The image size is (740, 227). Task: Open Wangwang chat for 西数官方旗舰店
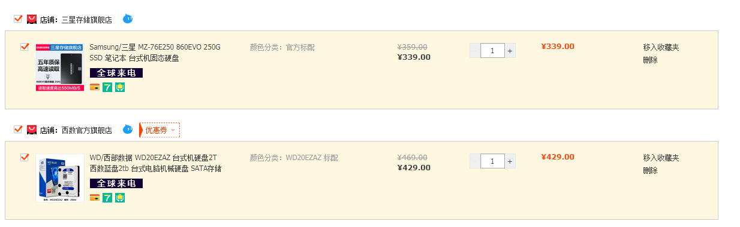click(x=128, y=130)
